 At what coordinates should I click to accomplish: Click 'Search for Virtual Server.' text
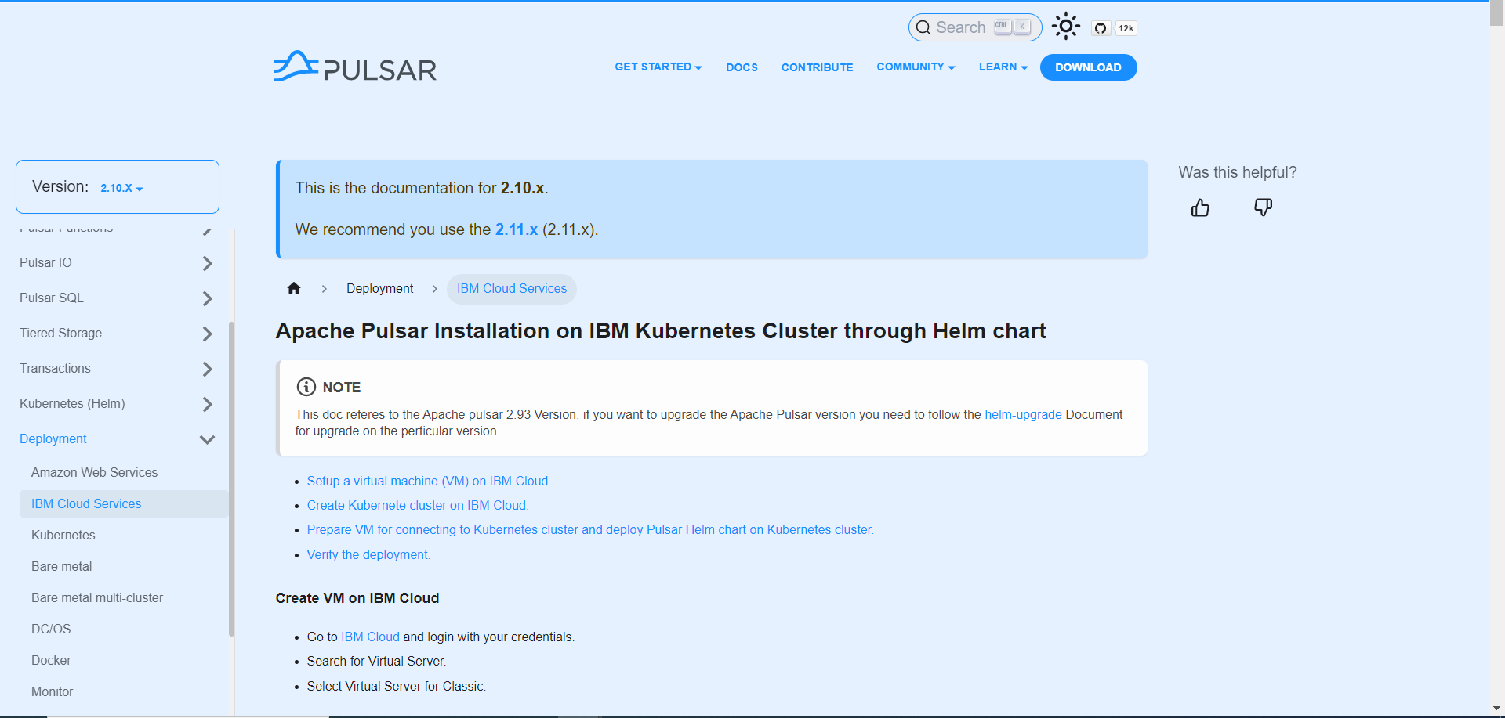[376, 661]
